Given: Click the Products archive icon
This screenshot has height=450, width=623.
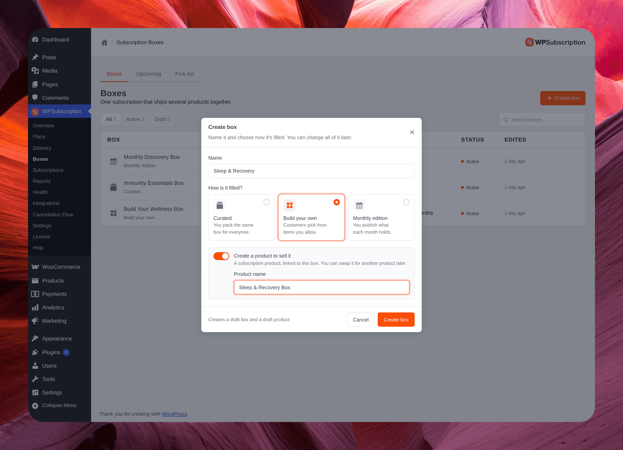Looking at the screenshot, I should point(35,280).
